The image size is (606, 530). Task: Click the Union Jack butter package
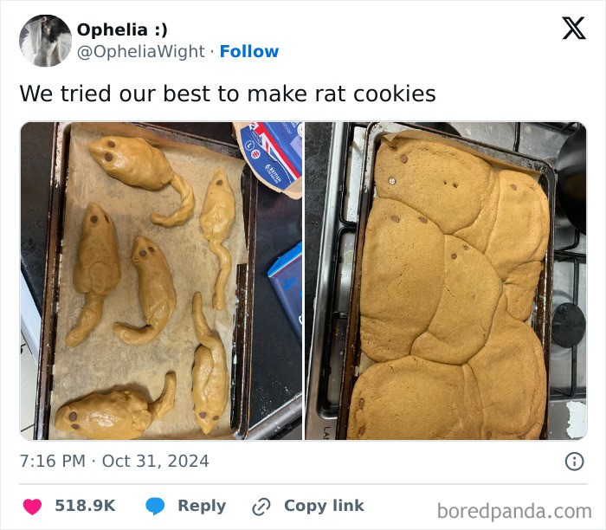click(269, 157)
